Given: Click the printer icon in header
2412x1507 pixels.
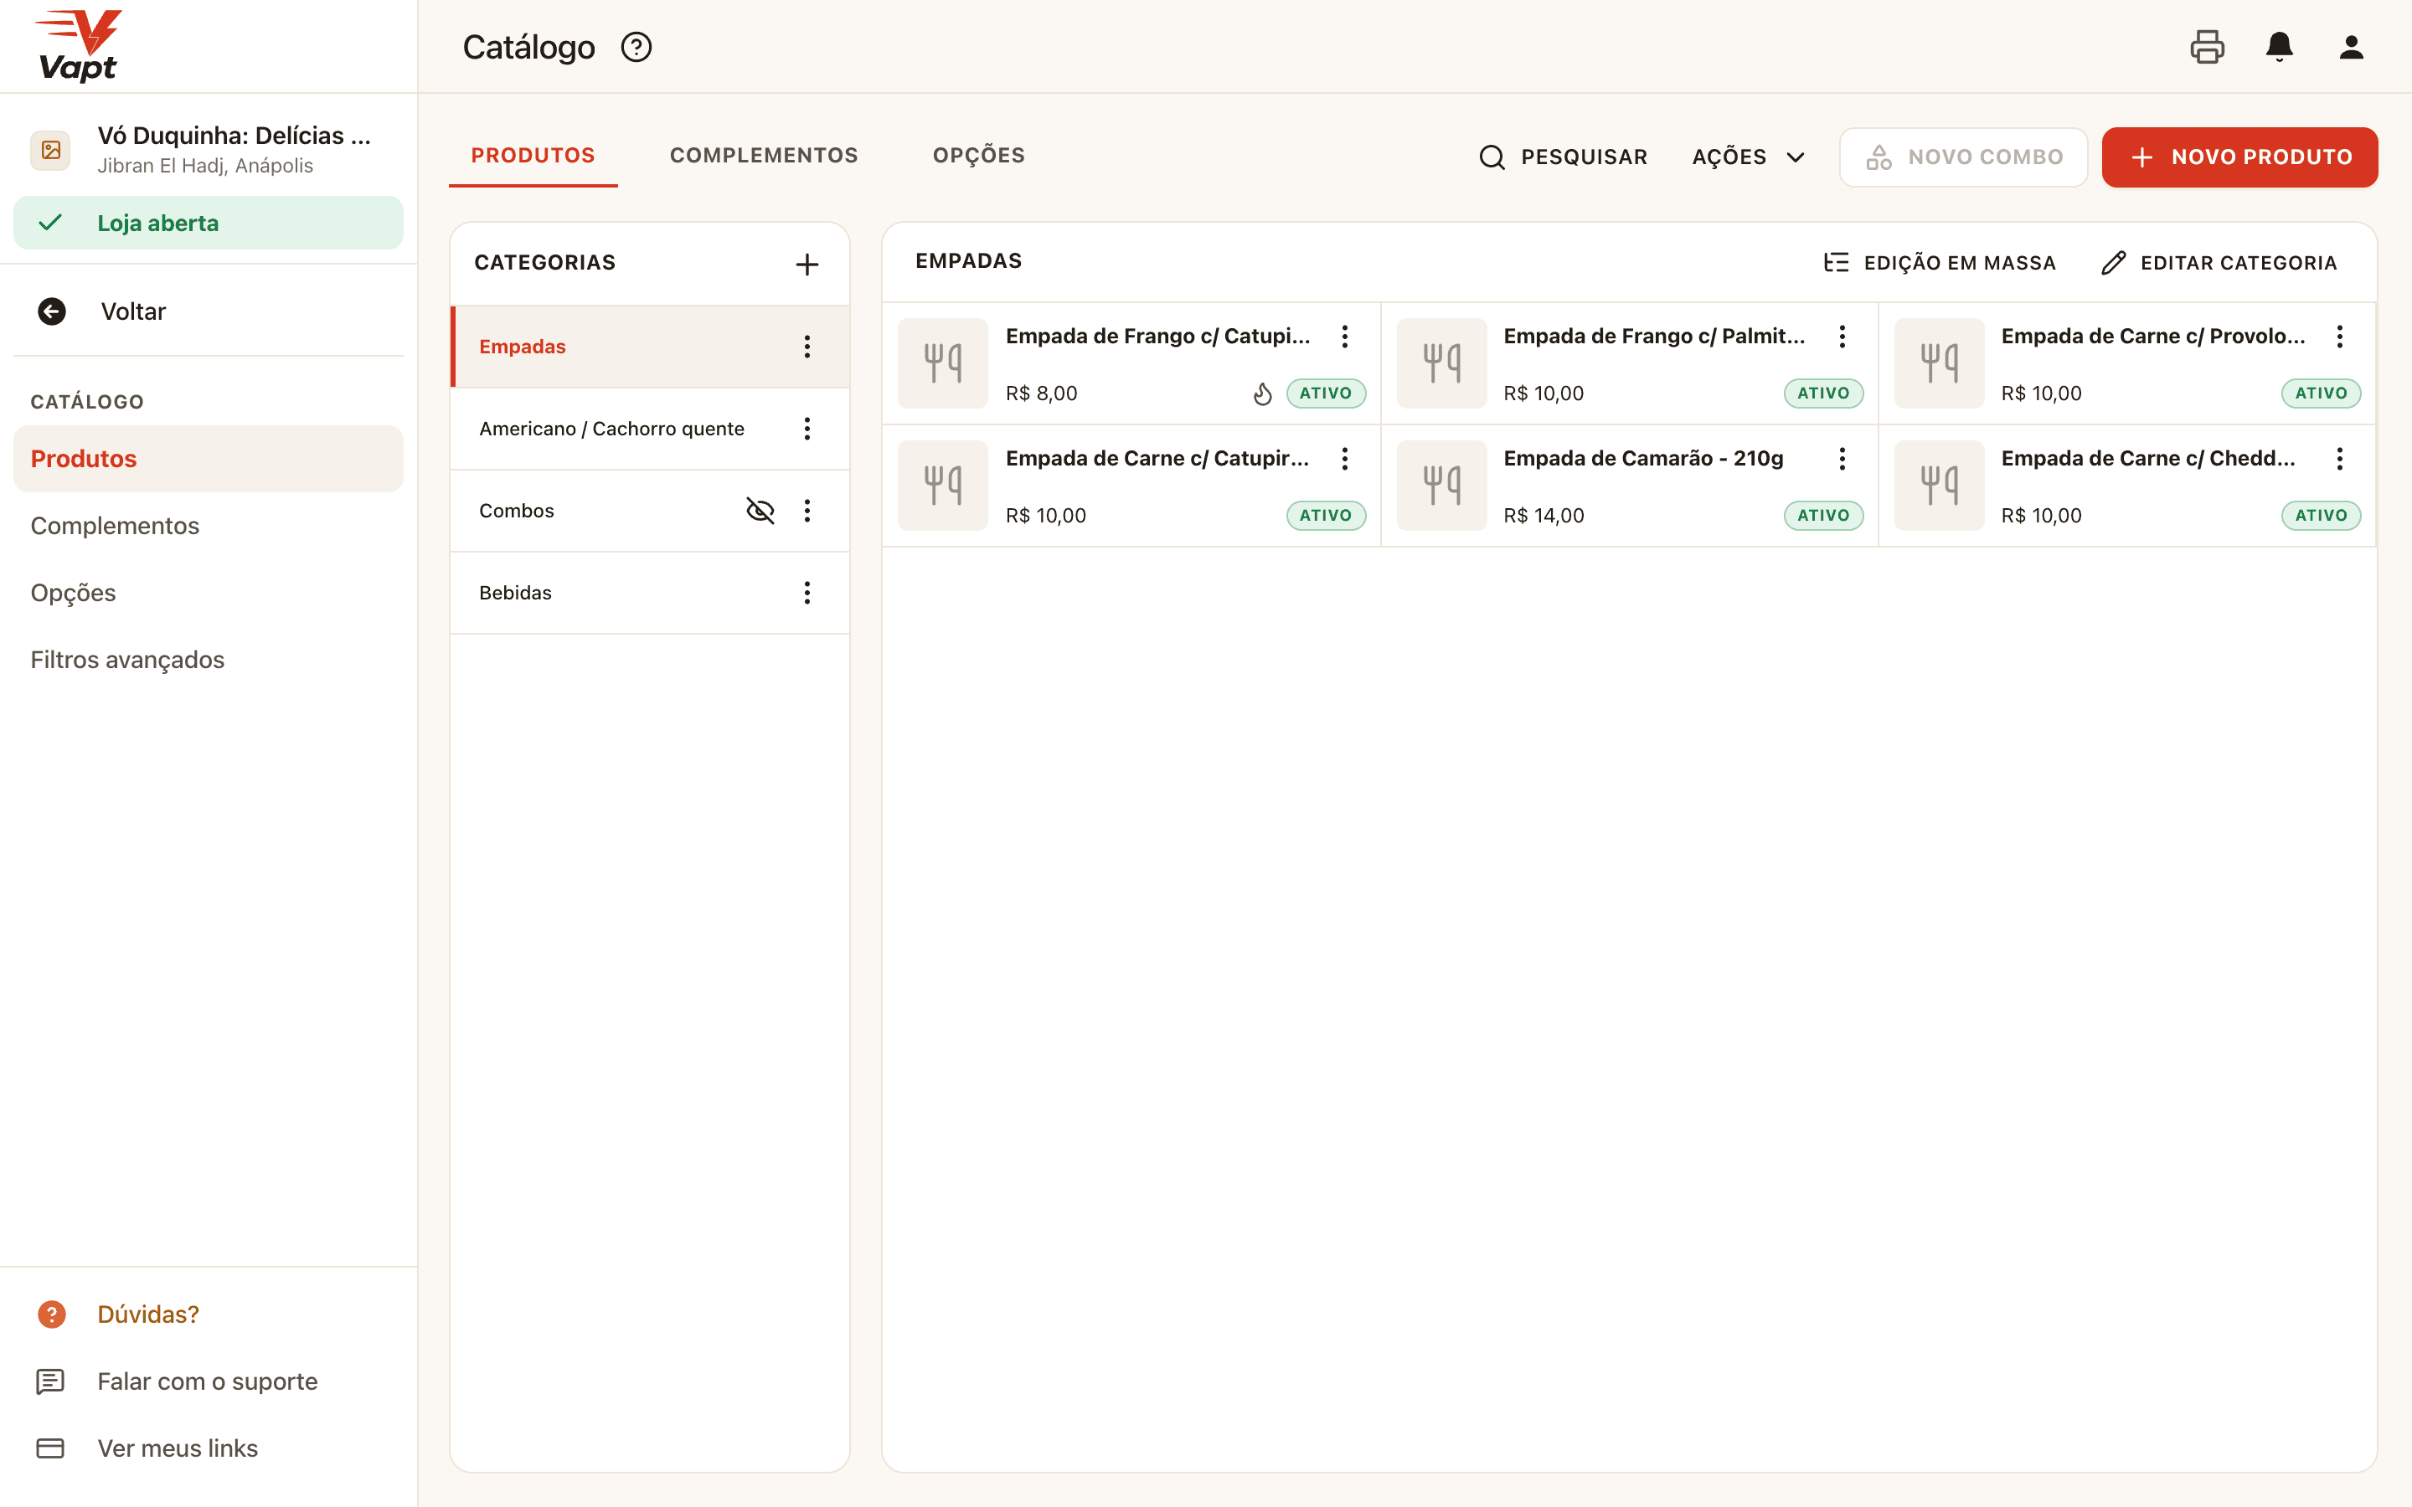Looking at the screenshot, I should [2207, 47].
